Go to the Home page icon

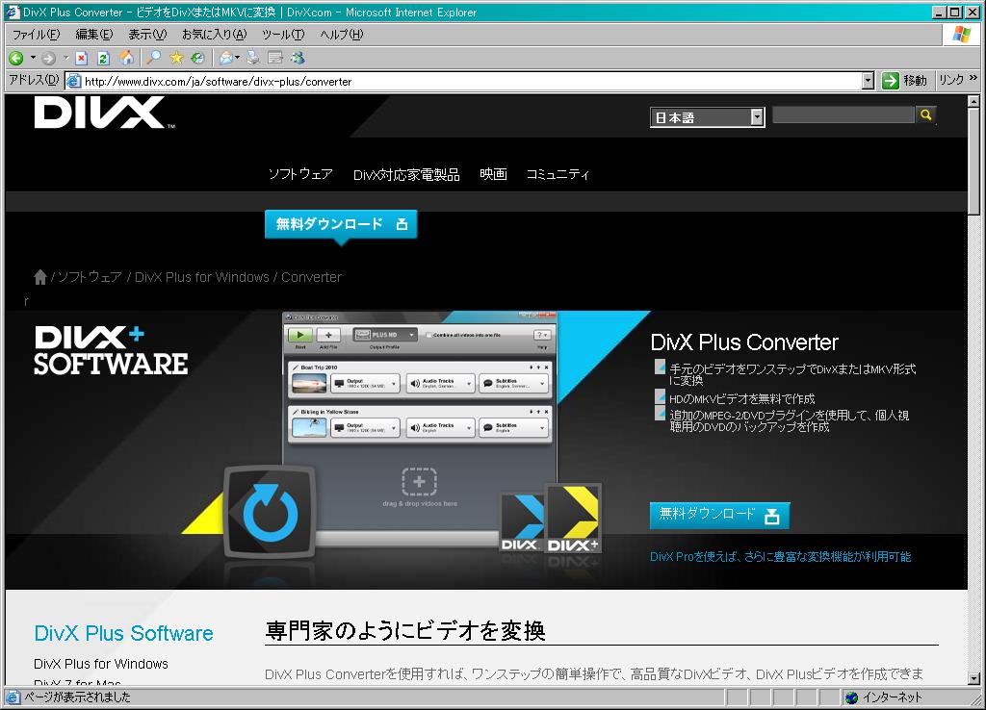tap(126, 59)
